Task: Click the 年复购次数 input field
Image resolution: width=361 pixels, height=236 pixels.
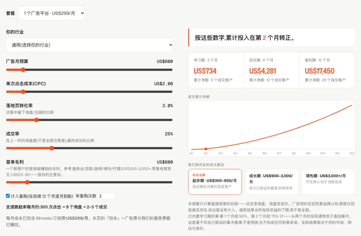Action: pyautogui.click(x=106, y=196)
